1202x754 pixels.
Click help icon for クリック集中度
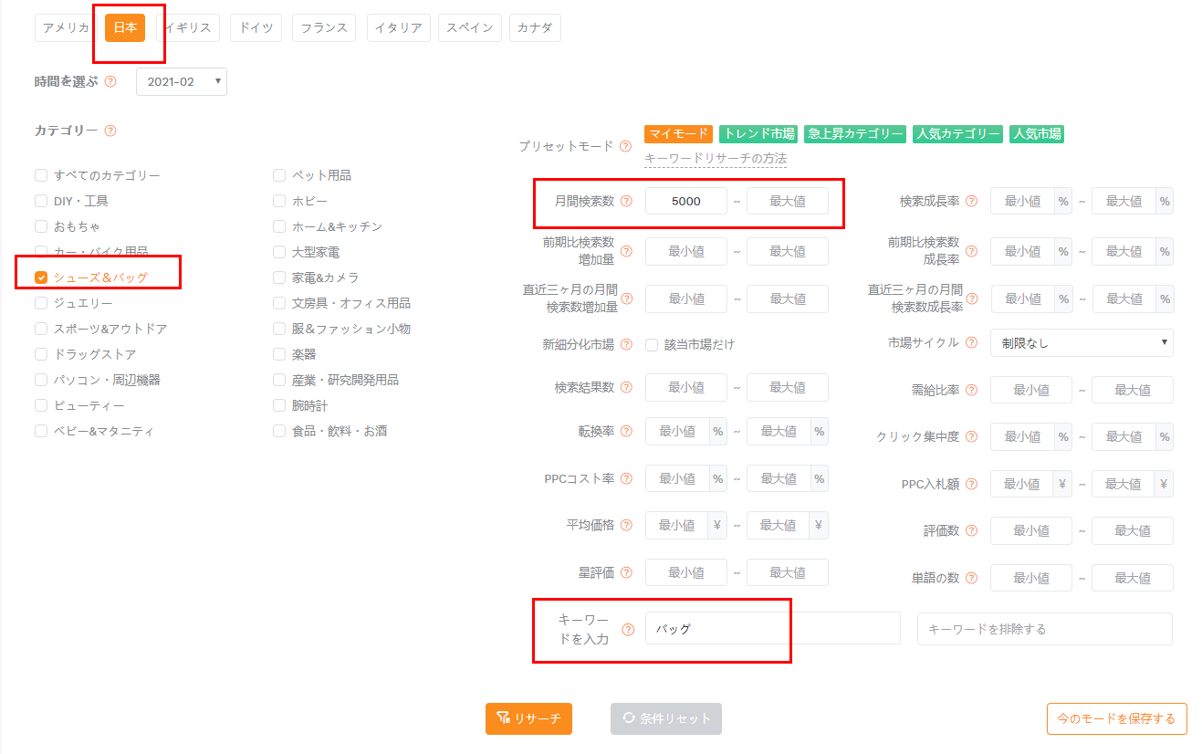971,436
